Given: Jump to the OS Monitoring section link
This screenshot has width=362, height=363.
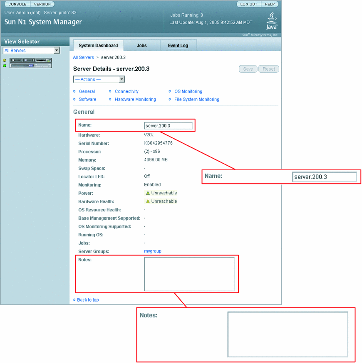Looking at the screenshot, I should [188, 91].
